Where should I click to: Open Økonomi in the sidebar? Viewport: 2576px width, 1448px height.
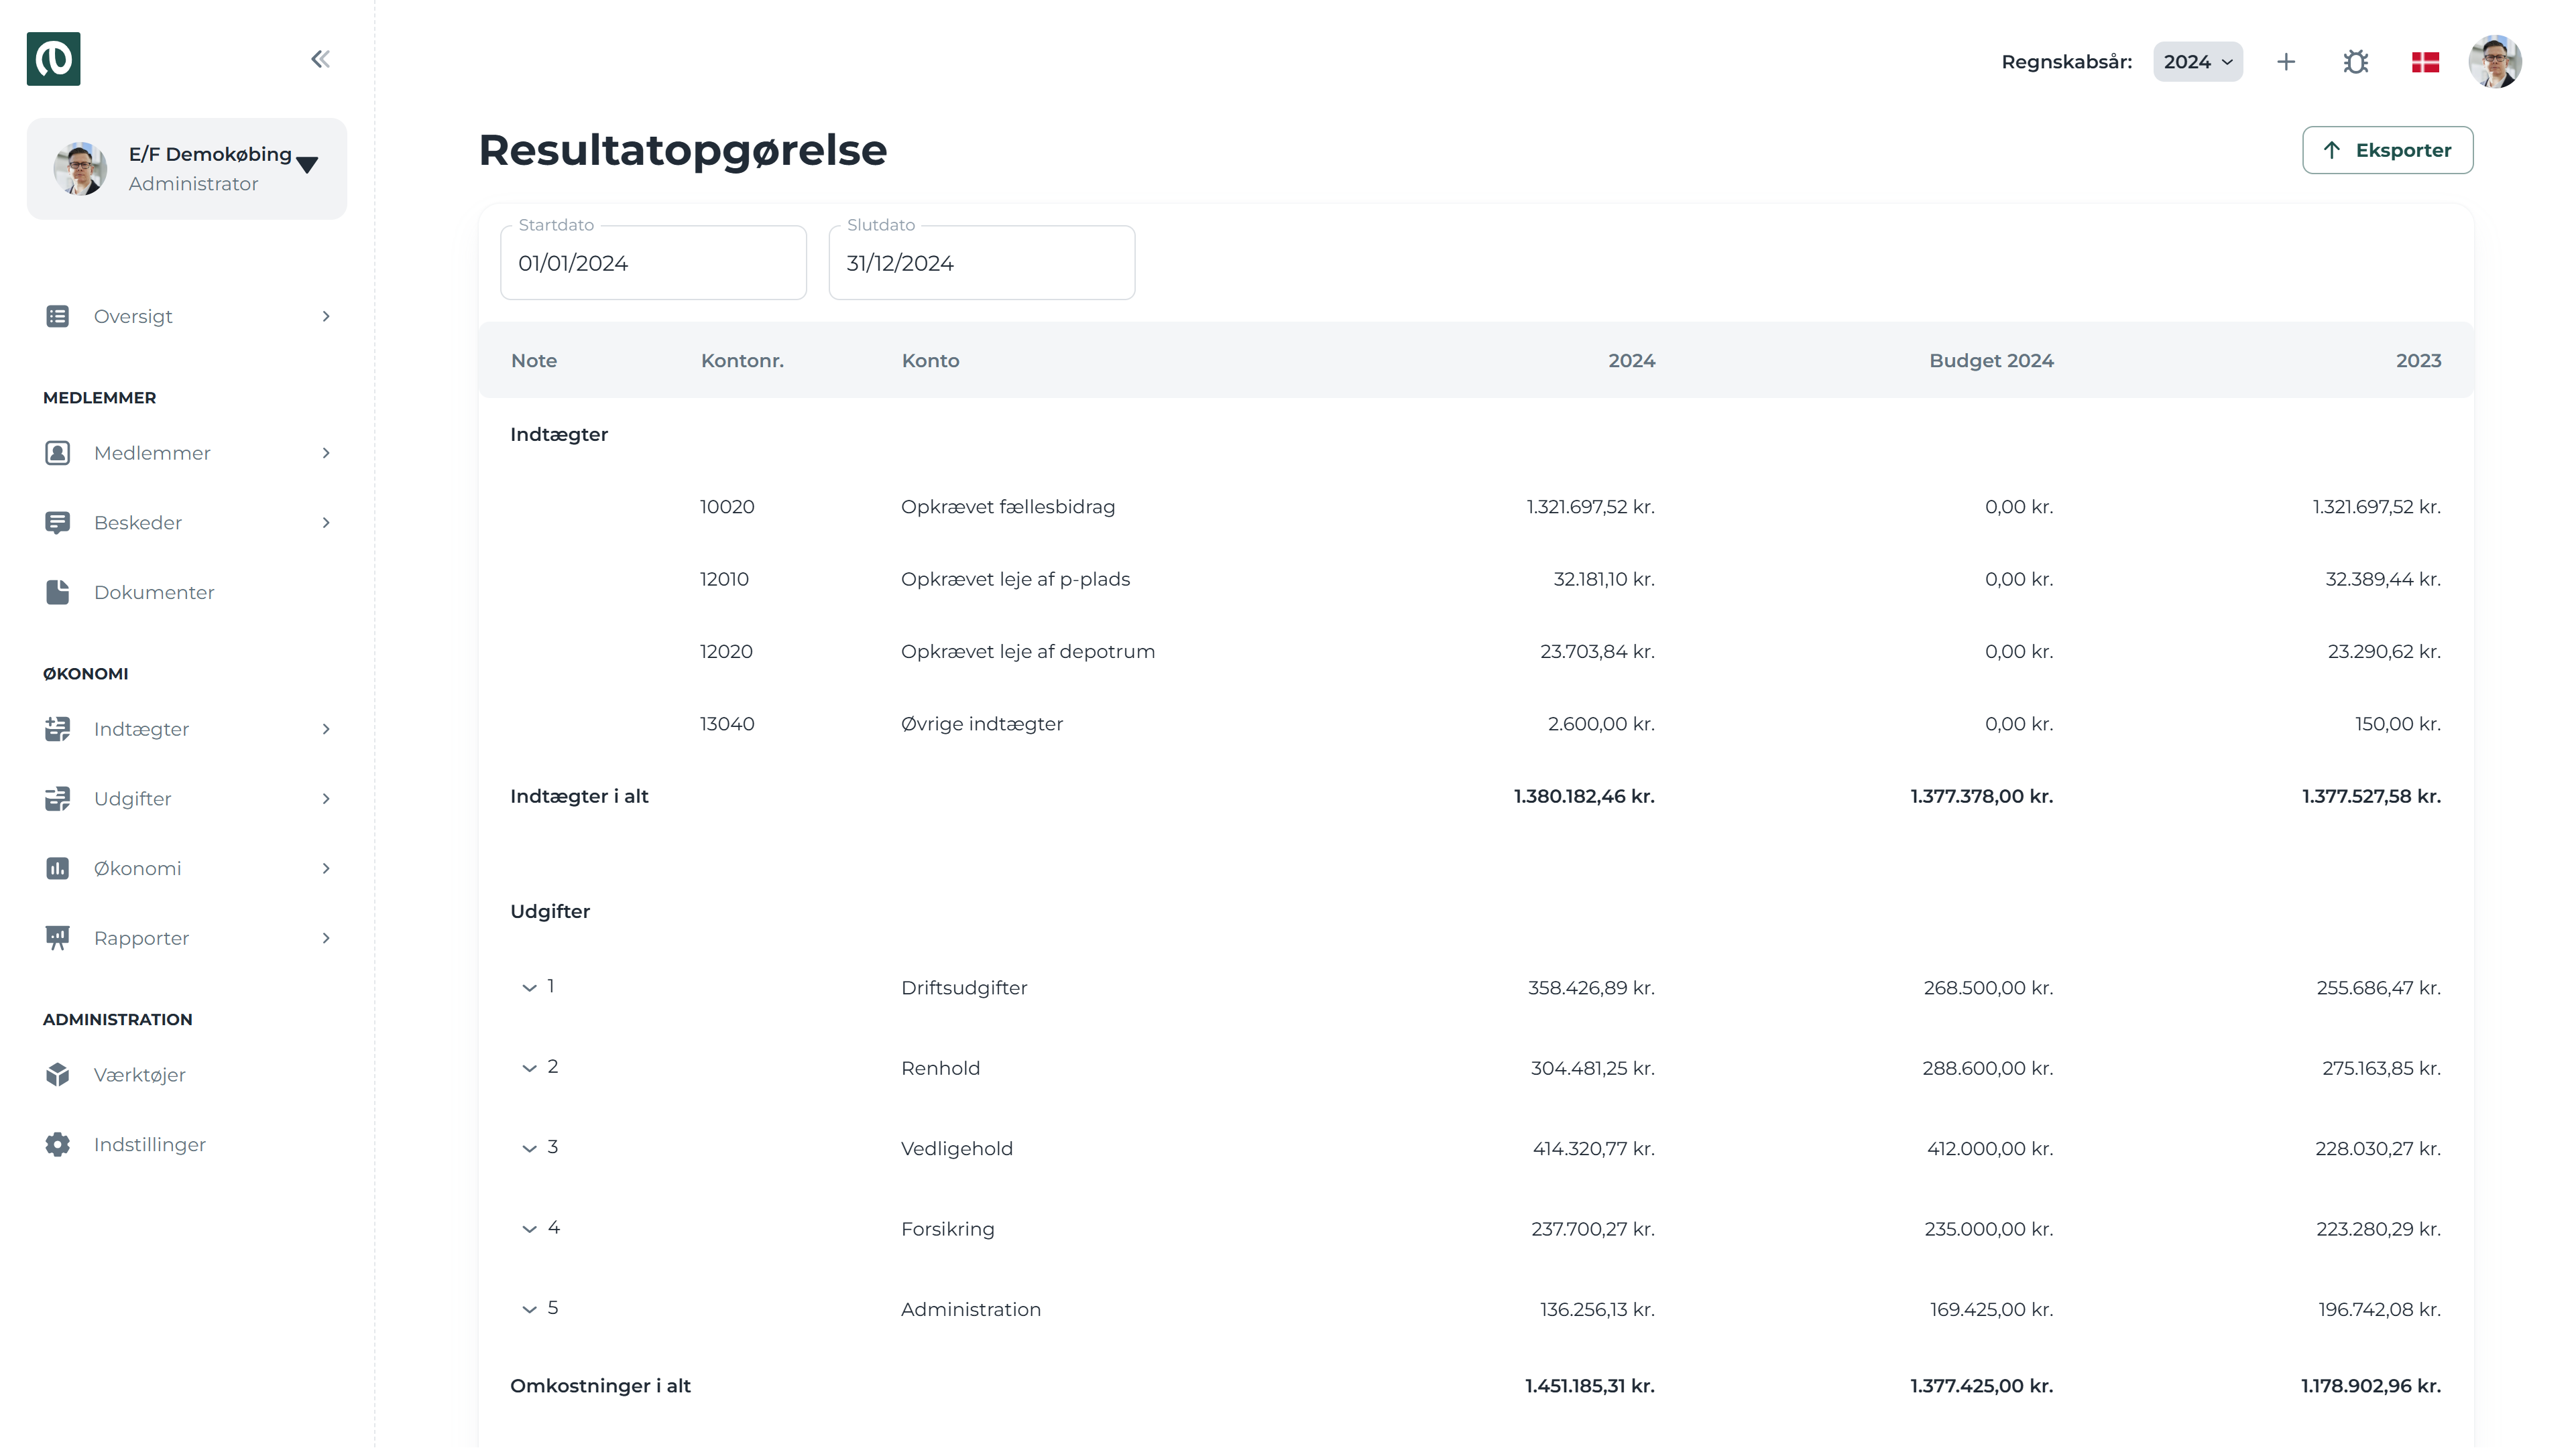187,868
